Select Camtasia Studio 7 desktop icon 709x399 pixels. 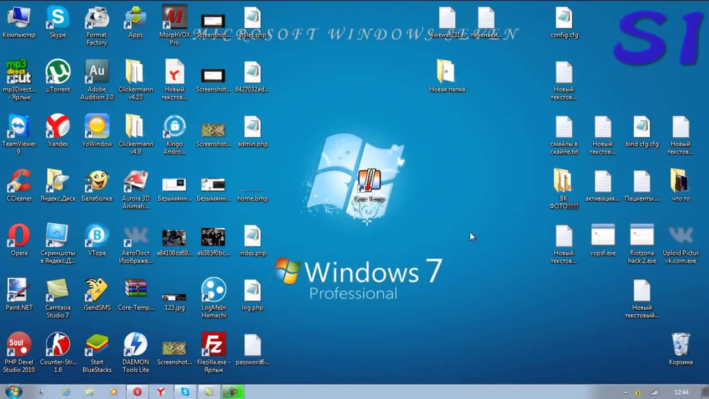(58, 298)
